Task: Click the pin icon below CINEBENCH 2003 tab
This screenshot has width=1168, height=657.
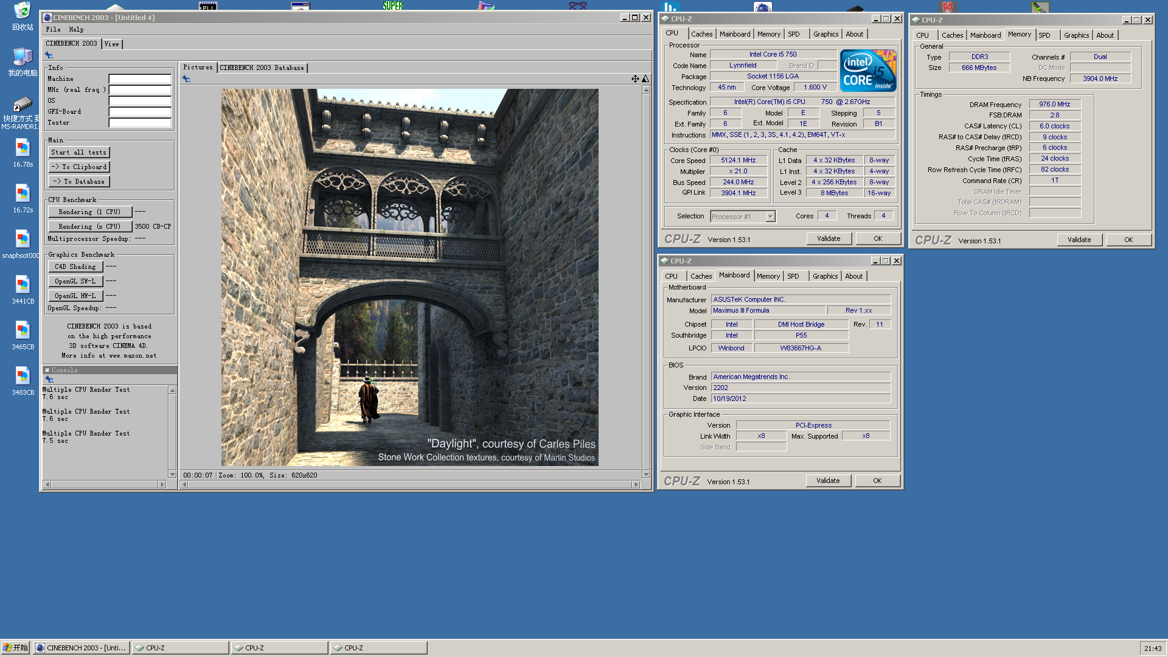Action: pyautogui.click(x=49, y=55)
